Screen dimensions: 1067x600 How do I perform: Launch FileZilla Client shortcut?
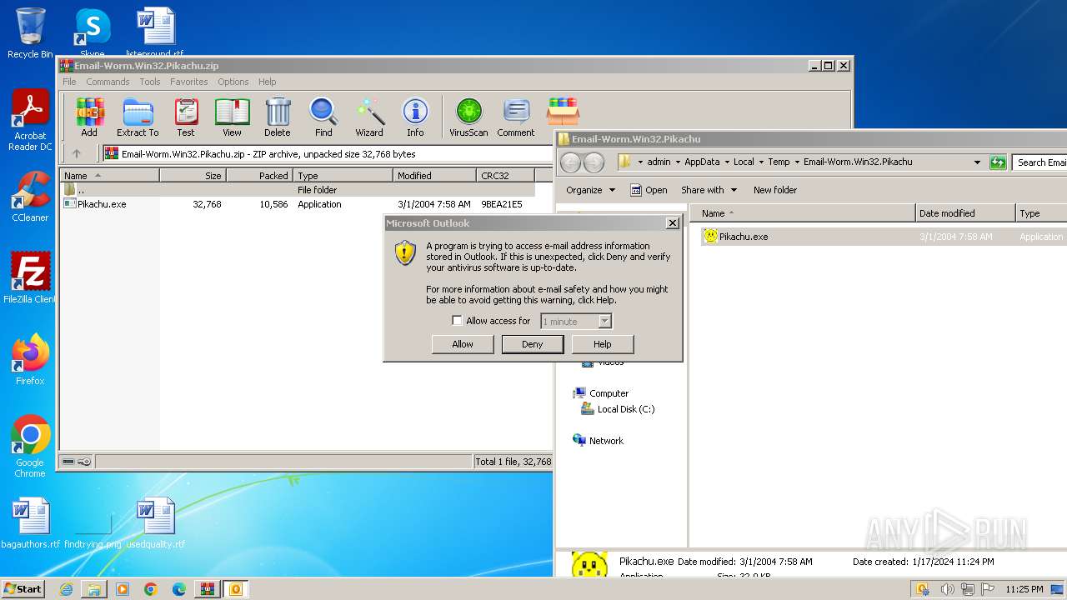[30, 278]
